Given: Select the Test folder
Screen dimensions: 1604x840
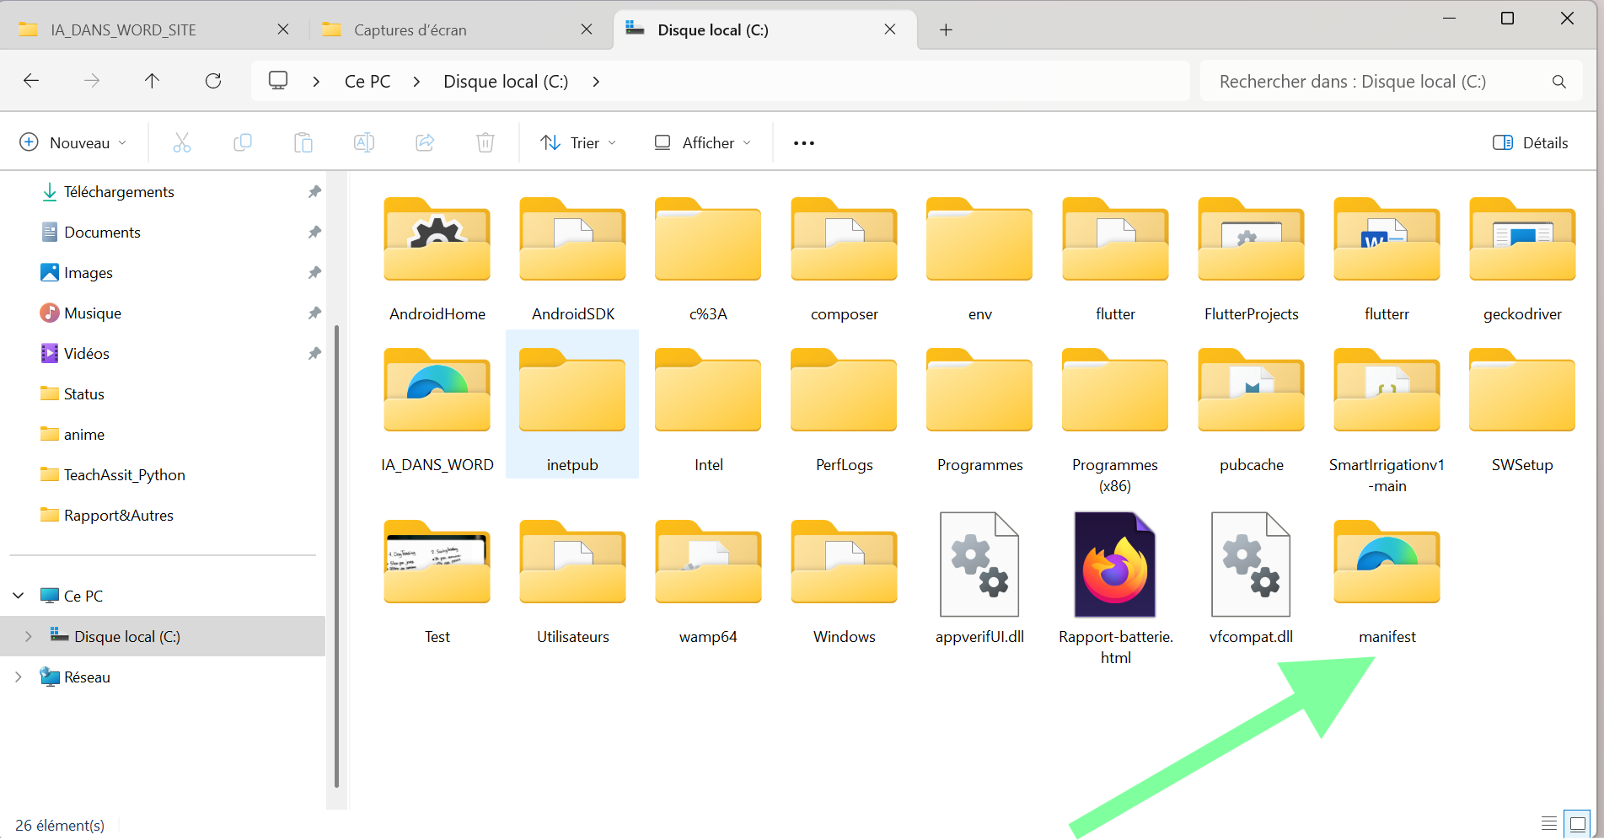Looking at the screenshot, I should tap(437, 582).
